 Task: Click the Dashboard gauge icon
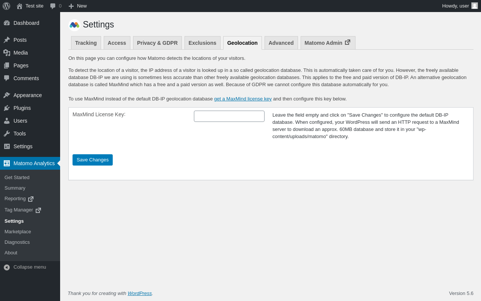pos(7,23)
